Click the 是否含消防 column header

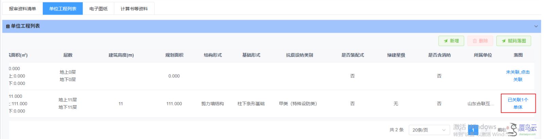click(439, 55)
